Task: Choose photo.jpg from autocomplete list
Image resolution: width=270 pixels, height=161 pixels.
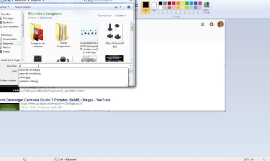Action: point(25,77)
